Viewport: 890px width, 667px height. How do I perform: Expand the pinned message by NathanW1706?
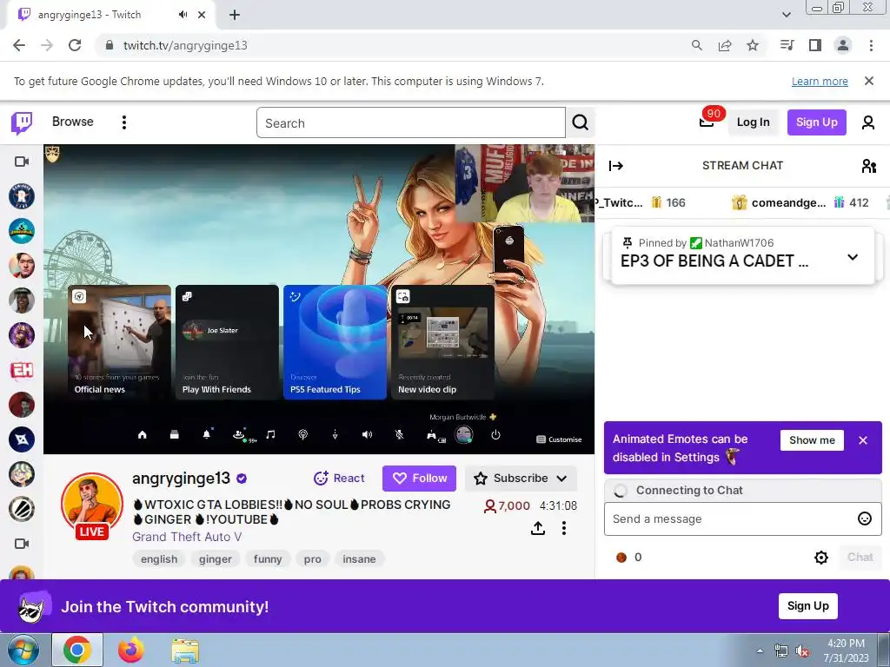coord(852,257)
